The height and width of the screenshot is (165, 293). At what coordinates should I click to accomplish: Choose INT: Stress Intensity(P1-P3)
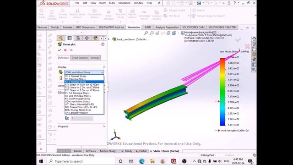(84, 104)
